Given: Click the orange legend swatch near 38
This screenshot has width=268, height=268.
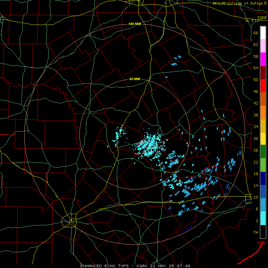Looking at the screenshot, I should [x=263, y=113].
